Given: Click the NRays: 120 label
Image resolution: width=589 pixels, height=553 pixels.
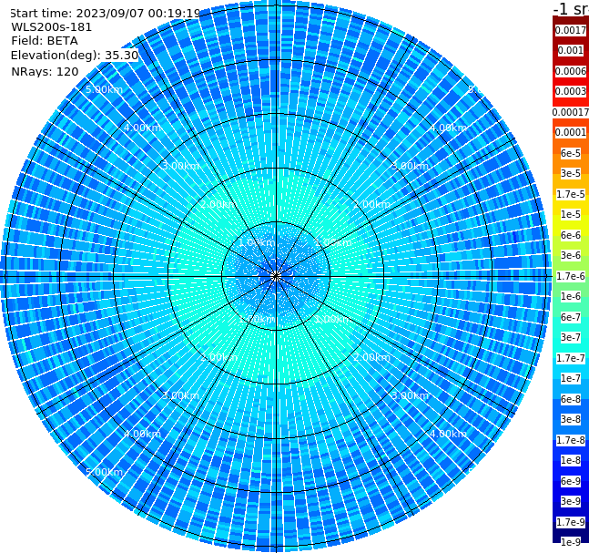Looking at the screenshot, I should [x=45, y=71].
